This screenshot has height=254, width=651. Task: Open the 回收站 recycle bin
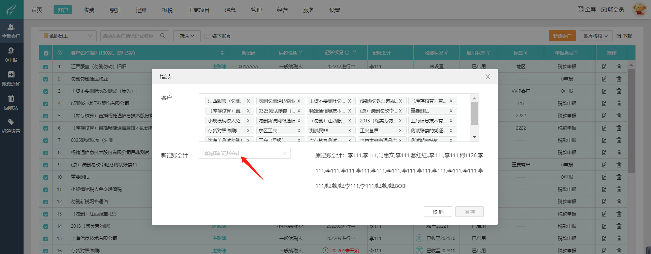coord(11,102)
